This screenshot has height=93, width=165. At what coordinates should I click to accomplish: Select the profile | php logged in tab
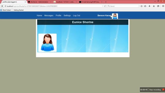pyautogui.click(x=13, y=2)
